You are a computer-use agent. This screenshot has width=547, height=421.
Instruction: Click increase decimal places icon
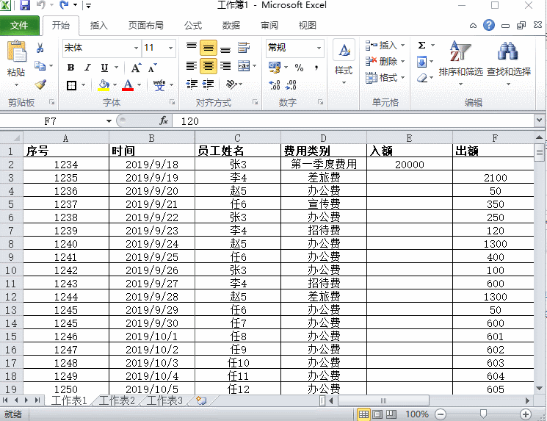(x=274, y=84)
